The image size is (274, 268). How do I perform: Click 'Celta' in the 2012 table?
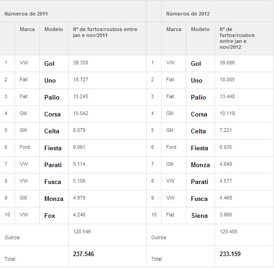coord(198,131)
